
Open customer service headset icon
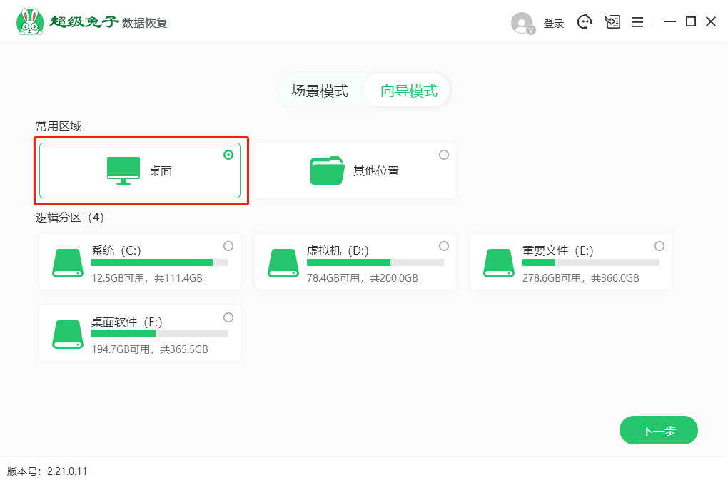coord(585,22)
